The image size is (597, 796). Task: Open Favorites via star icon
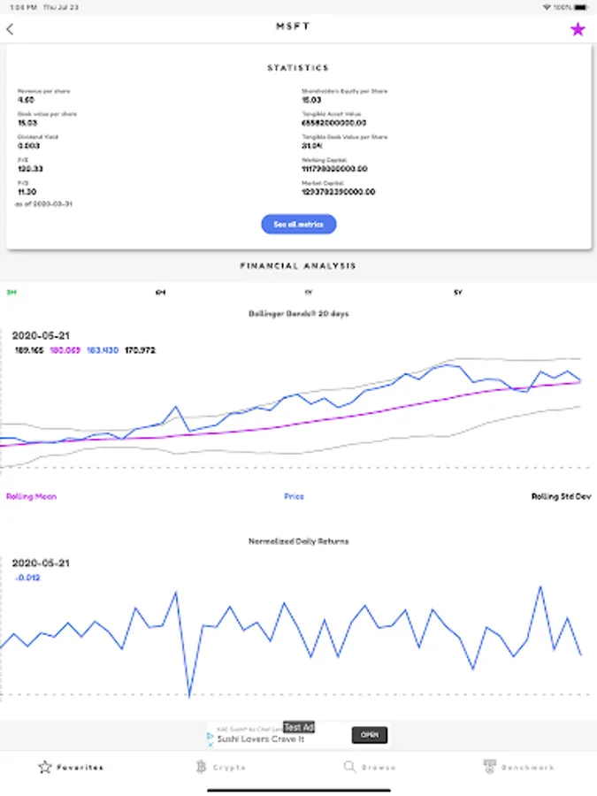(45, 767)
